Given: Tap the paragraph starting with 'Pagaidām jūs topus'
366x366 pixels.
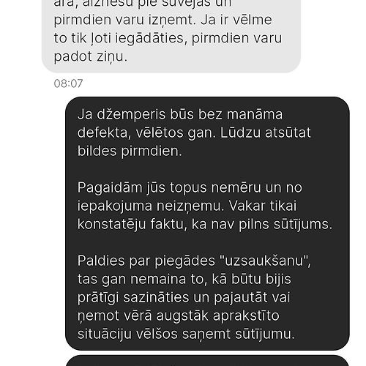Looking at the screenshot, I should [205, 206].
